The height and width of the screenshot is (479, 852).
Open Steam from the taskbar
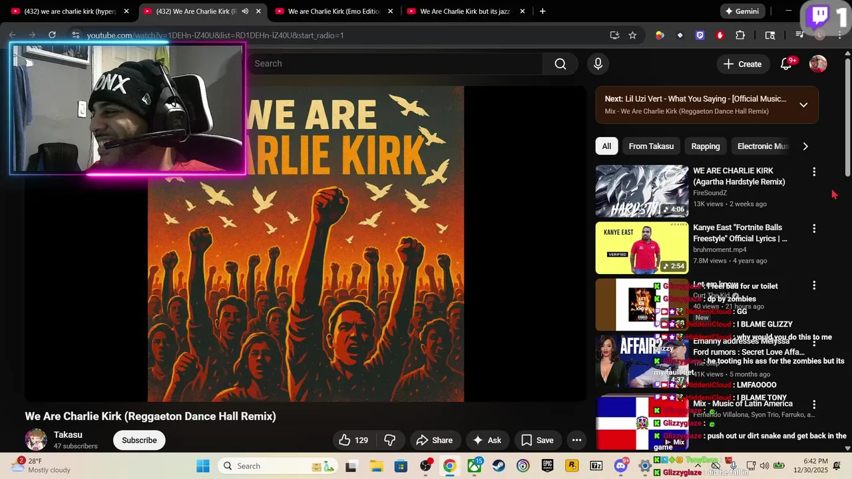coord(499,466)
